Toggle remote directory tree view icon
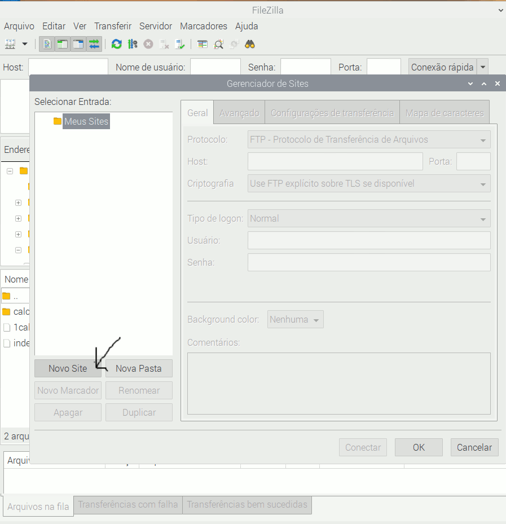The image size is (506, 524). [x=78, y=44]
